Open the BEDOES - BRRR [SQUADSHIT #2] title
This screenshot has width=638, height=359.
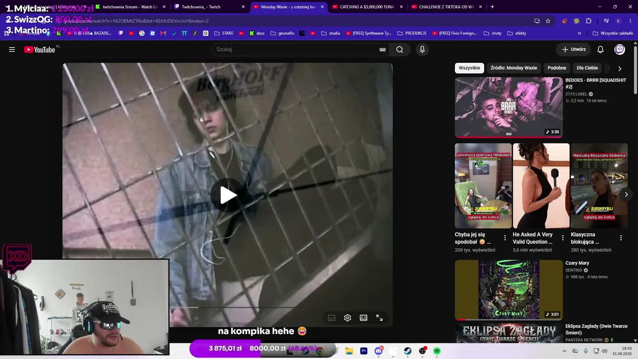[x=596, y=83]
